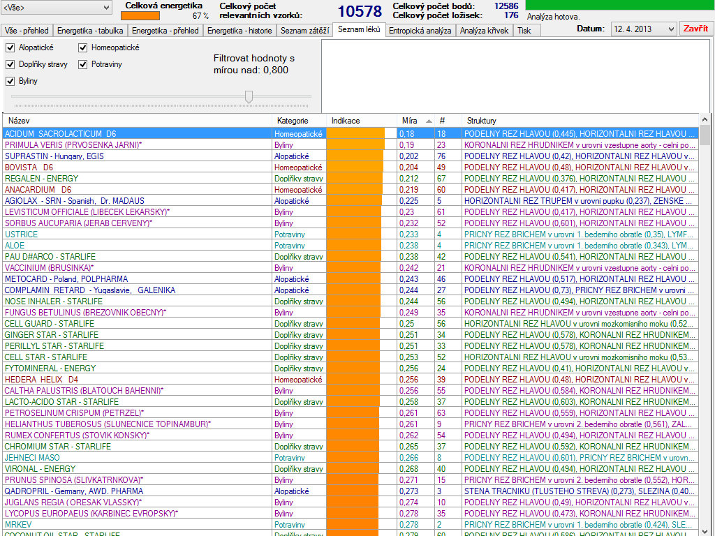715x536 pixels.
Task: Select CALTHA PALUSTRIS (BLATOUCH BAHENNI) row
Action: coord(351,391)
